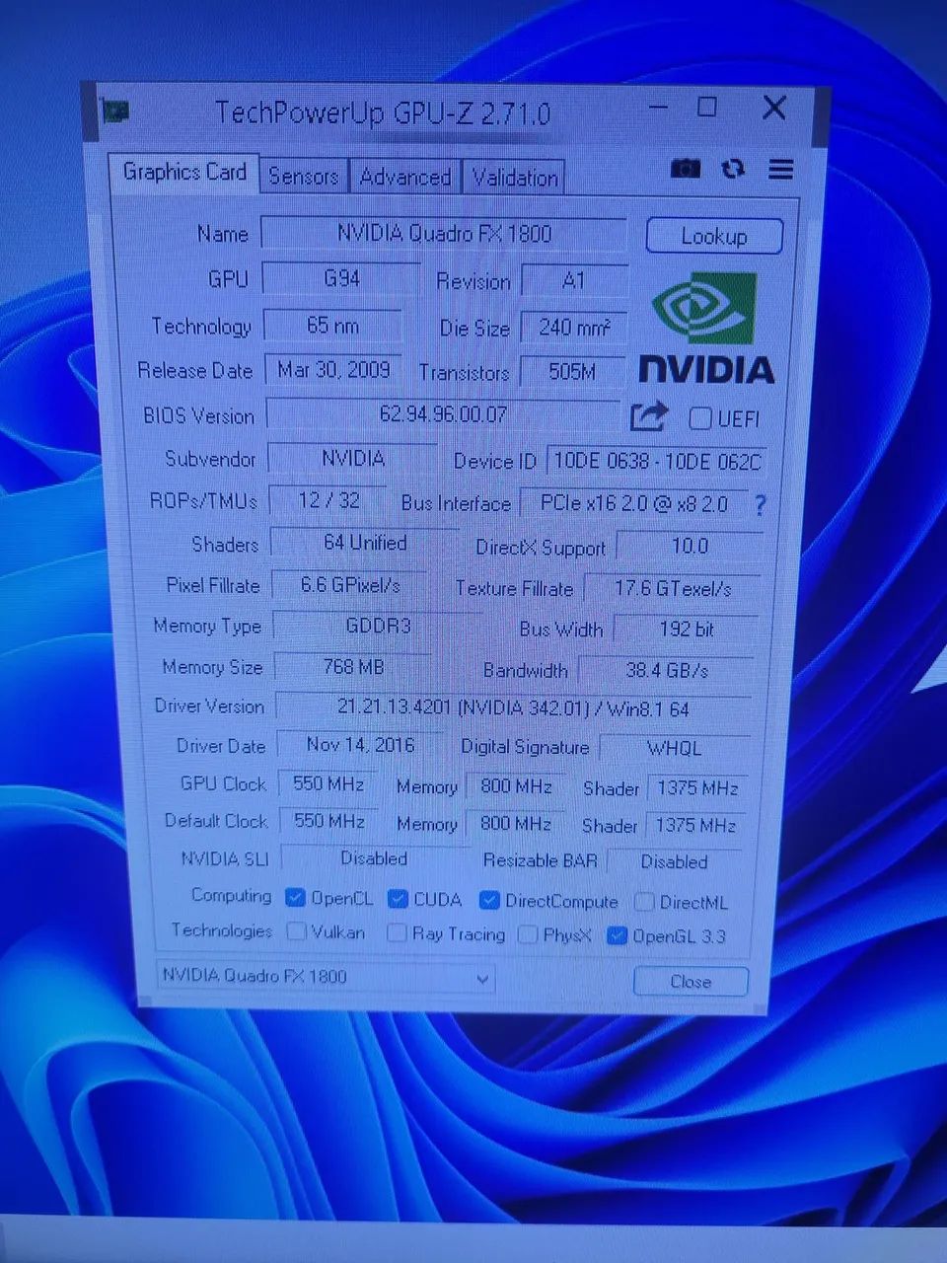Toggle the PhysX checkbox

click(x=528, y=933)
